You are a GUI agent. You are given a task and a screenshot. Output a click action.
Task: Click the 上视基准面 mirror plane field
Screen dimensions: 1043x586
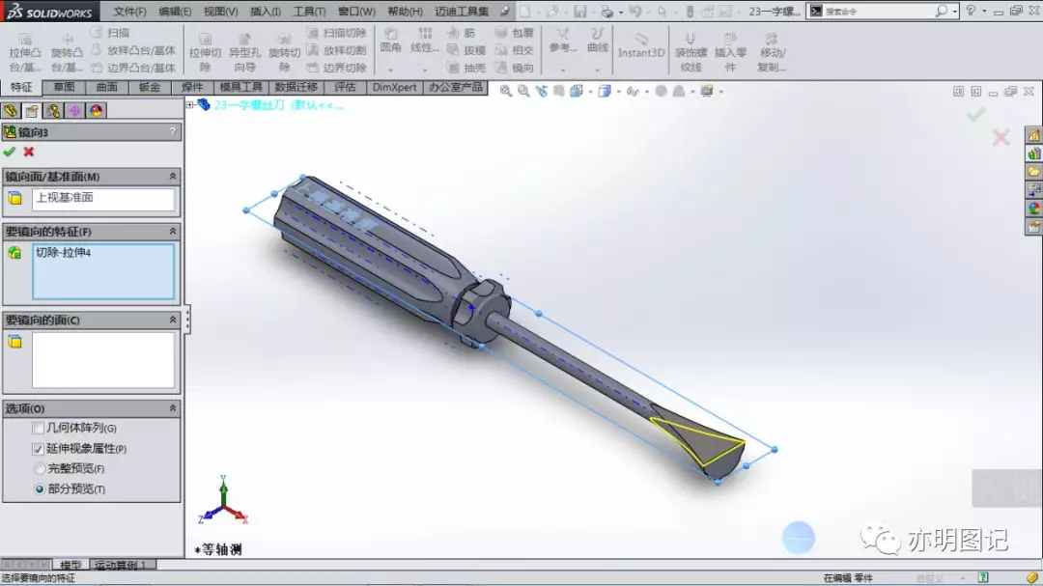pos(103,199)
